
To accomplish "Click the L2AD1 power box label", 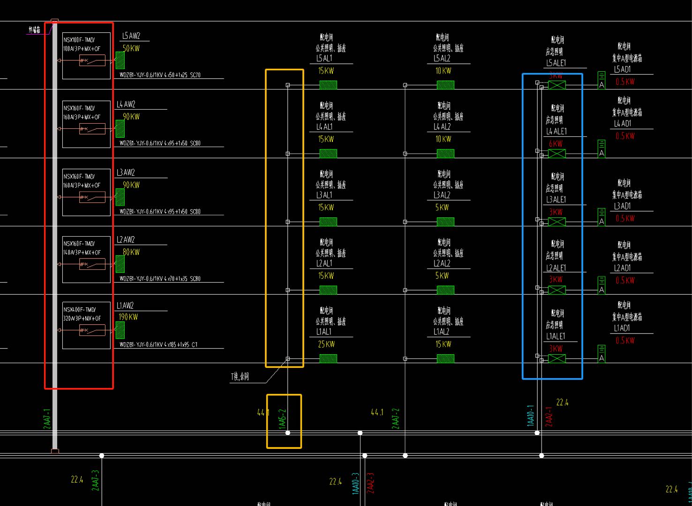I will tap(623, 268).
